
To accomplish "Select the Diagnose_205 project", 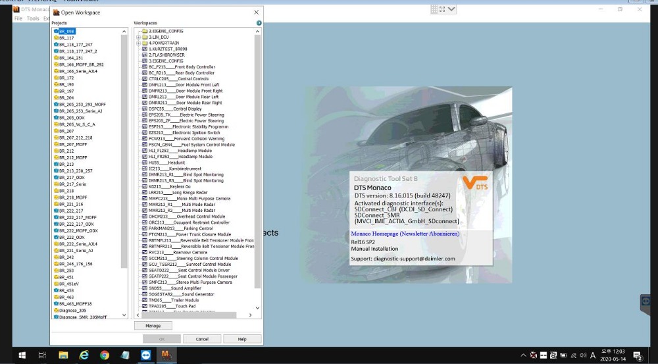I will (x=72, y=311).
